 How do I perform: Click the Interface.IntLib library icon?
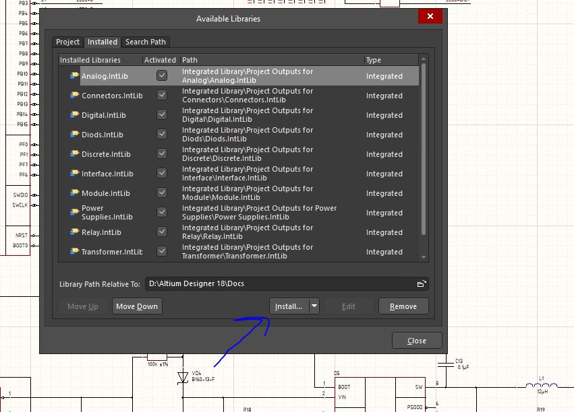click(74, 173)
